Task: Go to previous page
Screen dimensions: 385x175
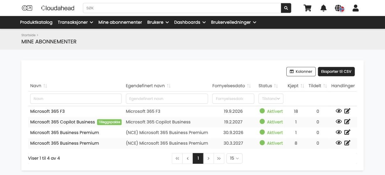Action: pos(188,158)
